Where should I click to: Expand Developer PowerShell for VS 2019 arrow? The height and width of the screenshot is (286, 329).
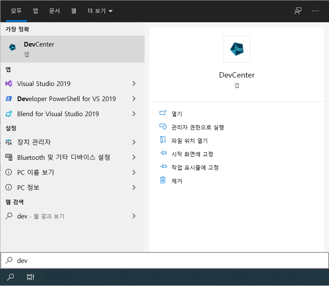click(134, 99)
